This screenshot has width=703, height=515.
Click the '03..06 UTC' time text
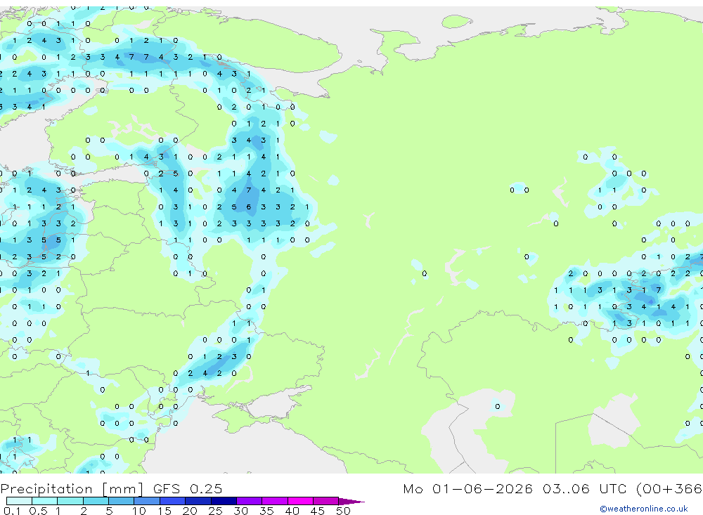coord(585,488)
